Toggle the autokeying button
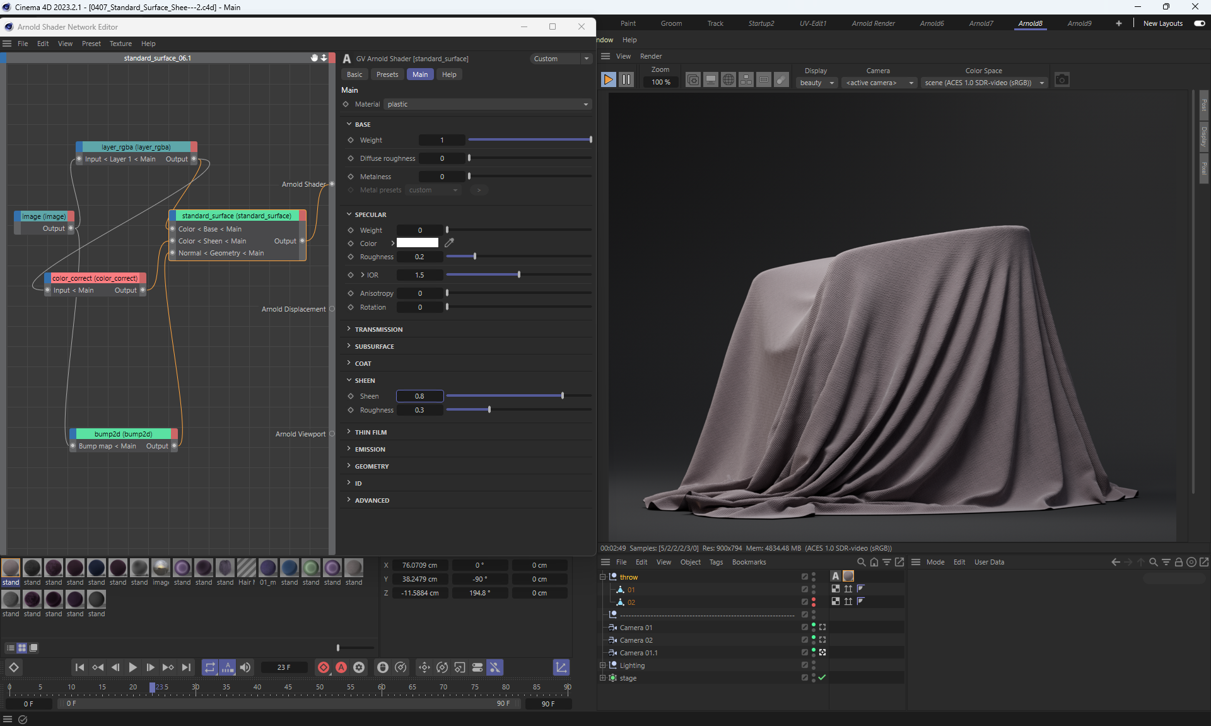 click(341, 667)
